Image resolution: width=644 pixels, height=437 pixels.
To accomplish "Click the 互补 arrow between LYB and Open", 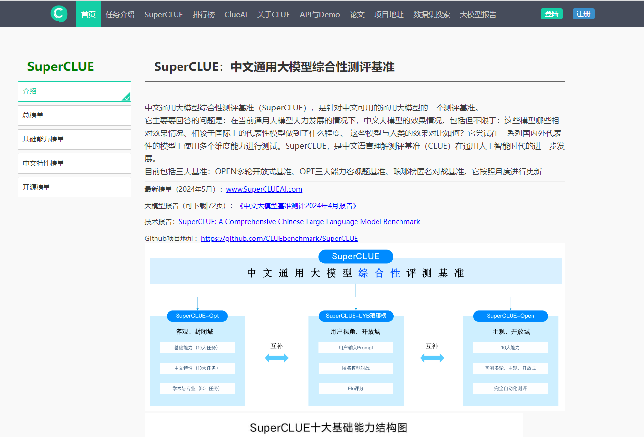I will point(432,358).
